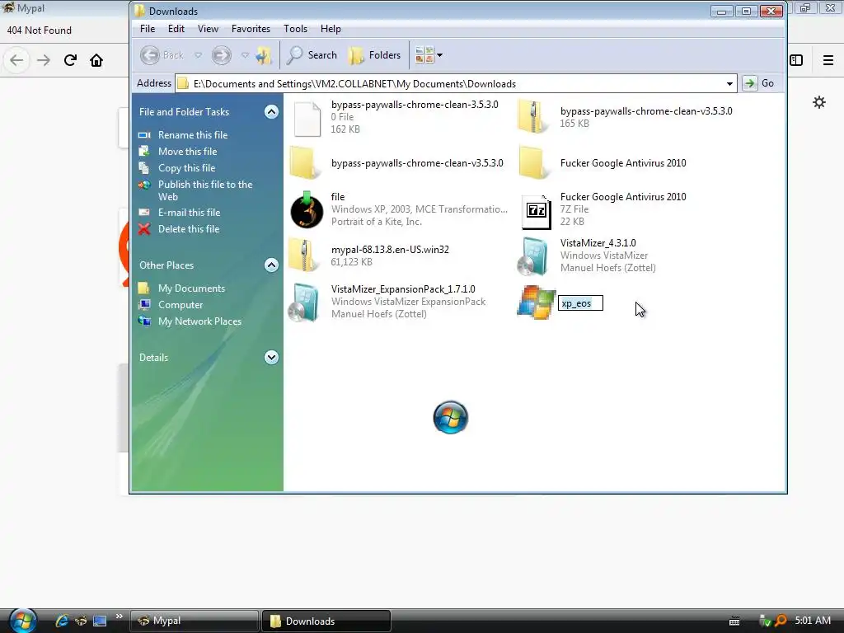The width and height of the screenshot is (844, 633).
Task: Click Mypal browser forward arrow
Action: (x=44, y=60)
